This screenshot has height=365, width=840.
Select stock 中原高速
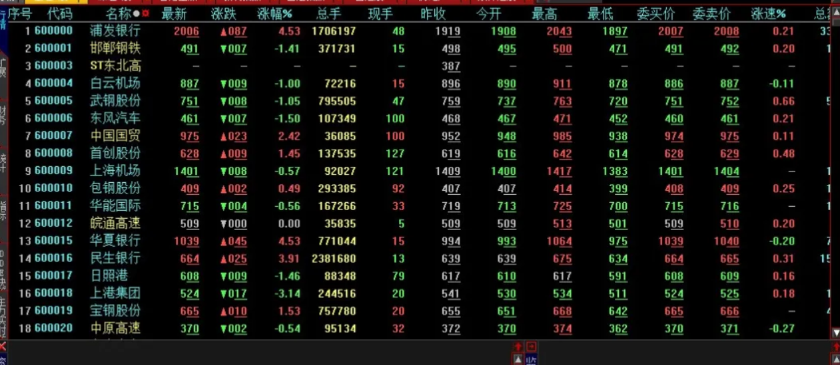[115, 327]
